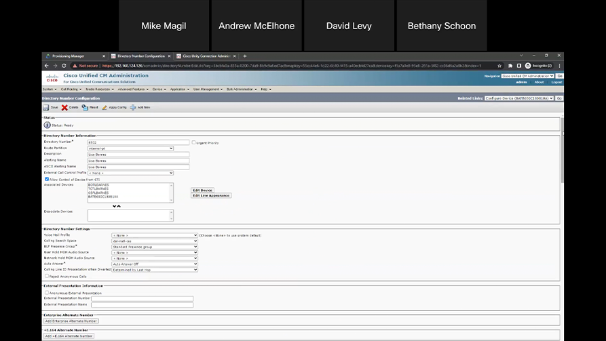The width and height of the screenshot is (606, 341).
Task: Uncheck Allow Control of Device from CTI
Action: coord(47,179)
